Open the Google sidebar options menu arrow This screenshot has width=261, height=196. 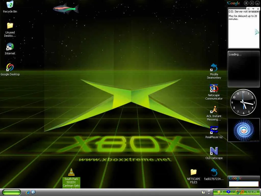pos(252,3)
